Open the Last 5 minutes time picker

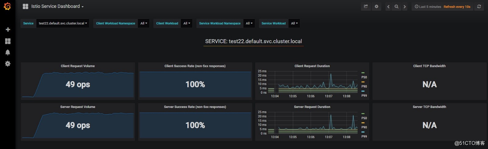[x=428, y=7]
